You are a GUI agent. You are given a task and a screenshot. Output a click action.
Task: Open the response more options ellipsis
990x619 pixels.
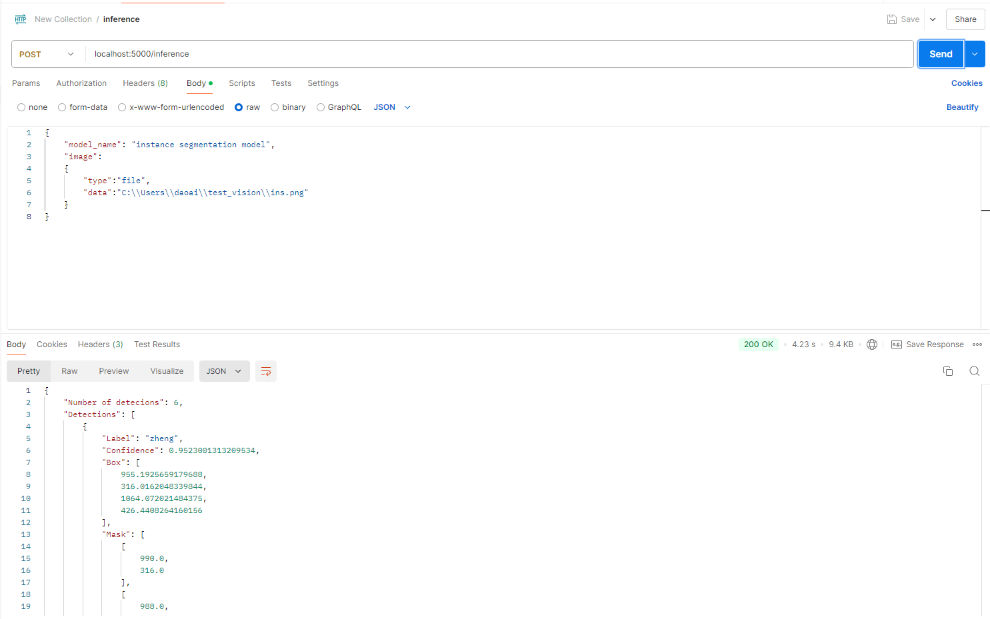coord(977,344)
